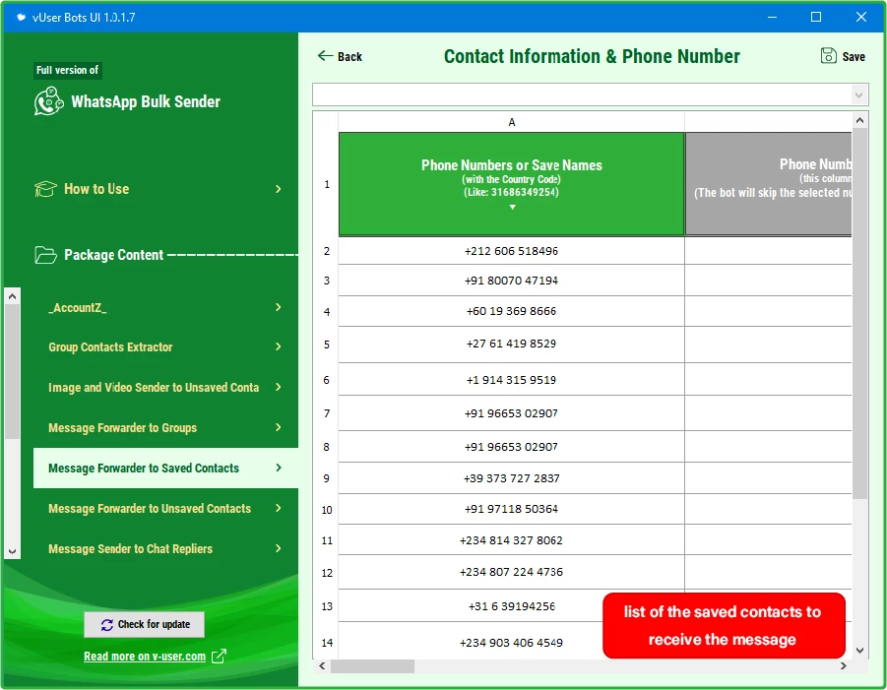The height and width of the screenshot is (690, 887).
Task: Select cell +212 606 518496
Action: (511, 251)
